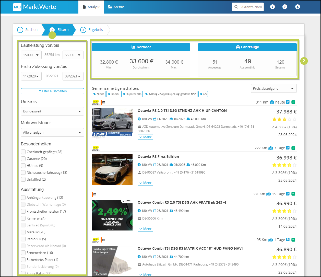321x277 pixels.
Task: Click the MarktWerte logo icon
Action: pos(17,7)
